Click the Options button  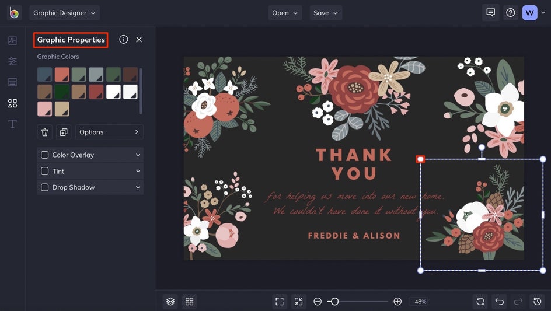[x=109, y=132]
